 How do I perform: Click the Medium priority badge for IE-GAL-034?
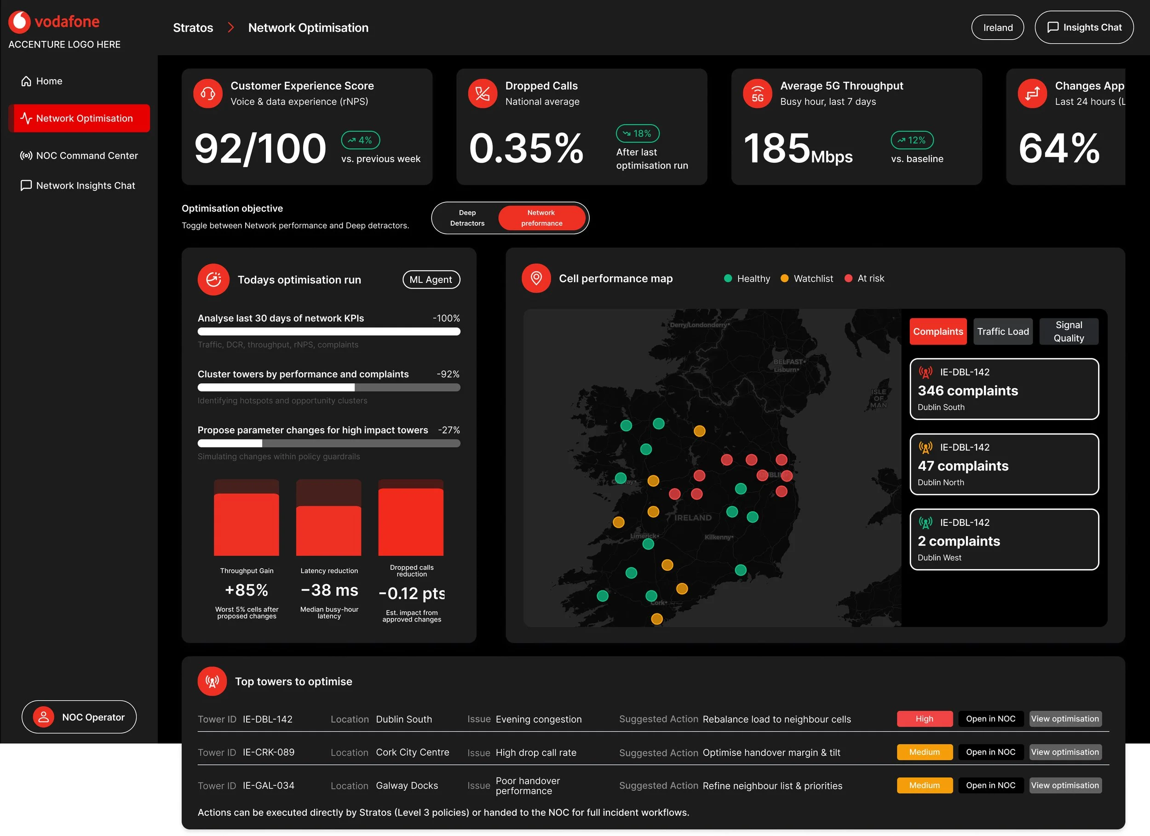tap(924, 786)
